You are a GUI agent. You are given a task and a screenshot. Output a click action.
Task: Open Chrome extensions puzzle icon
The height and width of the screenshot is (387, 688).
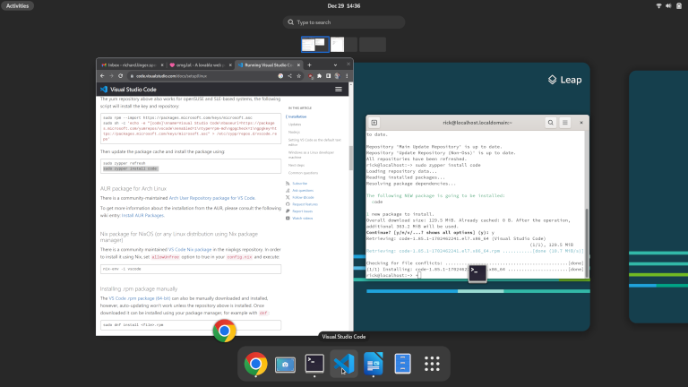coord(320,76)
